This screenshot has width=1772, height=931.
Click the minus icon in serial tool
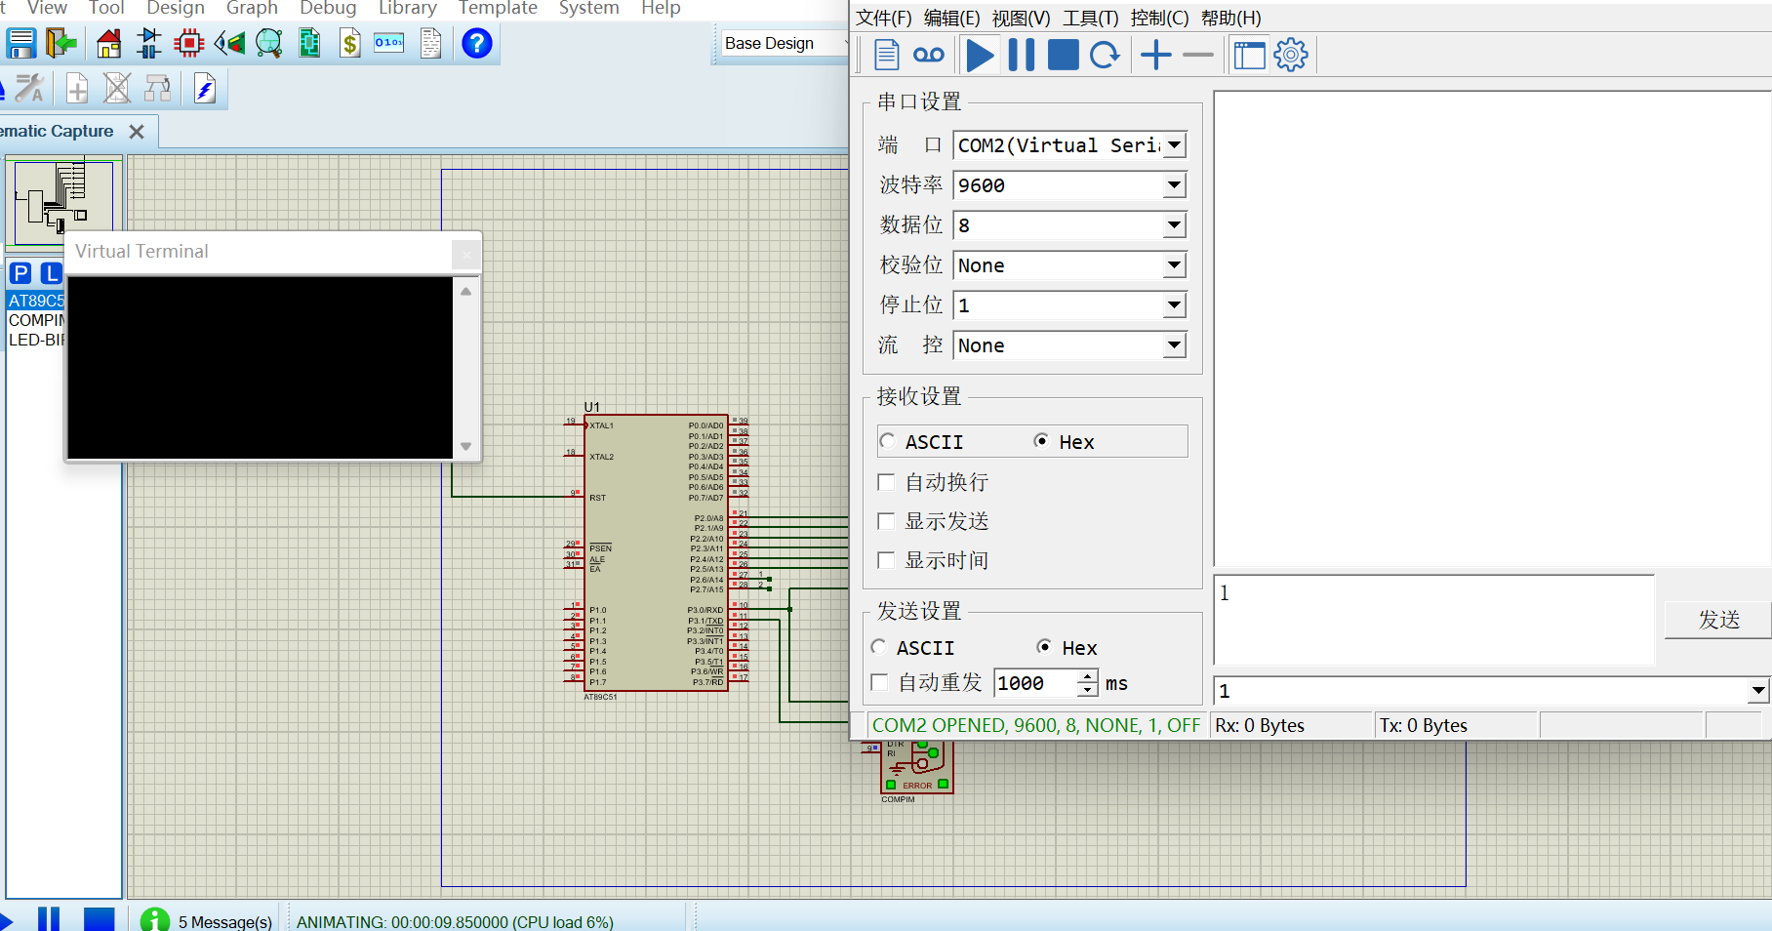(x=1197, y=55)
